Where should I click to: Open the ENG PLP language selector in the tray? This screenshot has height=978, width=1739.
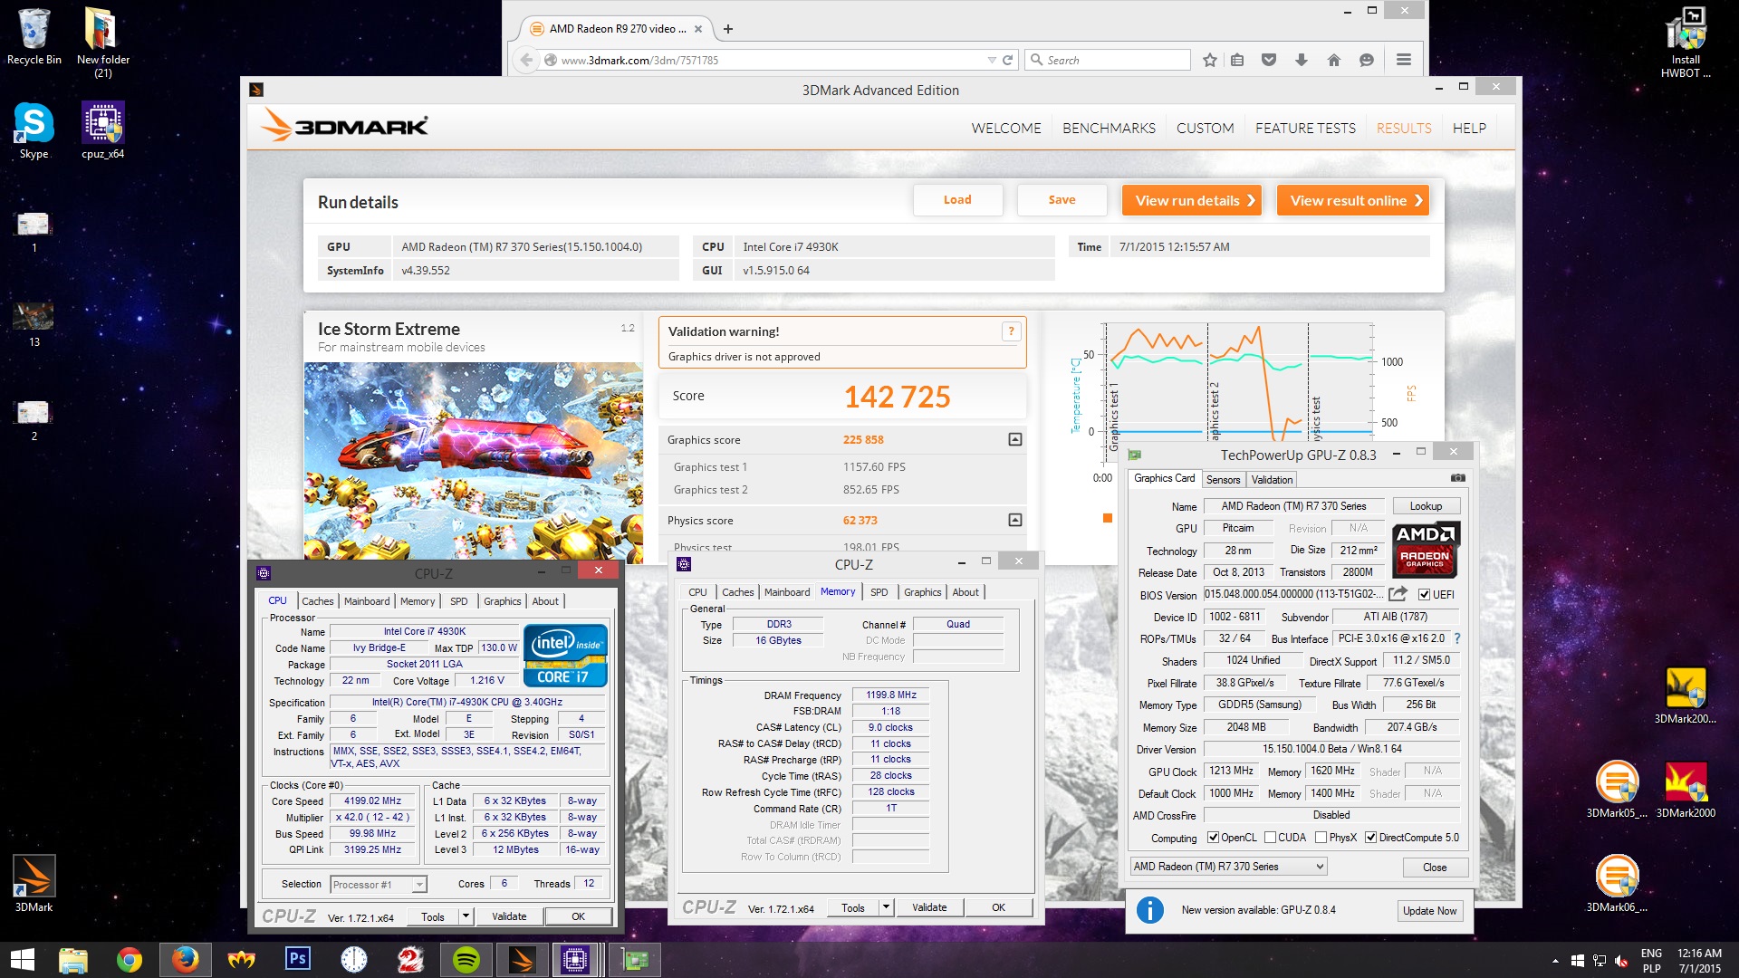click(x=1652, y=960)
